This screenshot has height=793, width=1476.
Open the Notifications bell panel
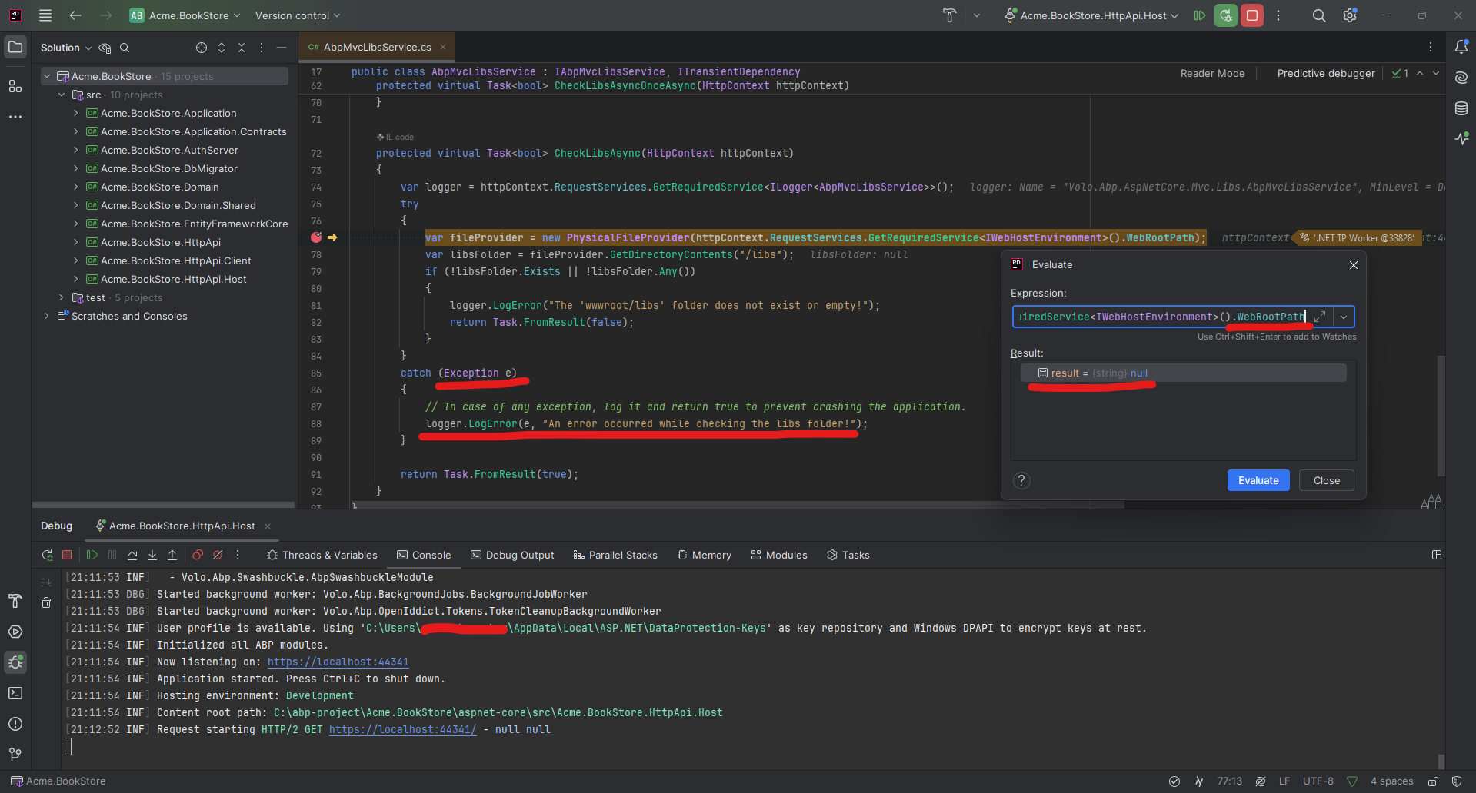click(1461, 47)
